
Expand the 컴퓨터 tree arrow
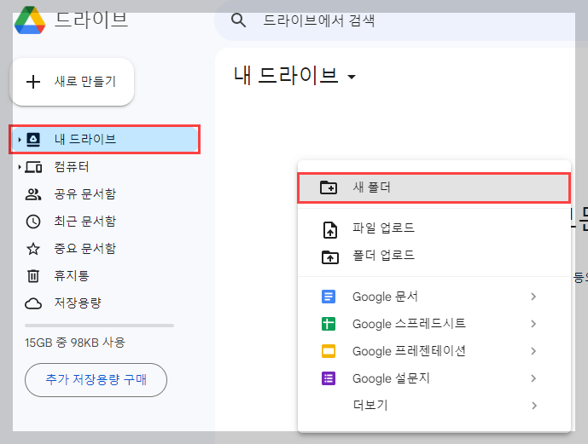click(20, 167)
